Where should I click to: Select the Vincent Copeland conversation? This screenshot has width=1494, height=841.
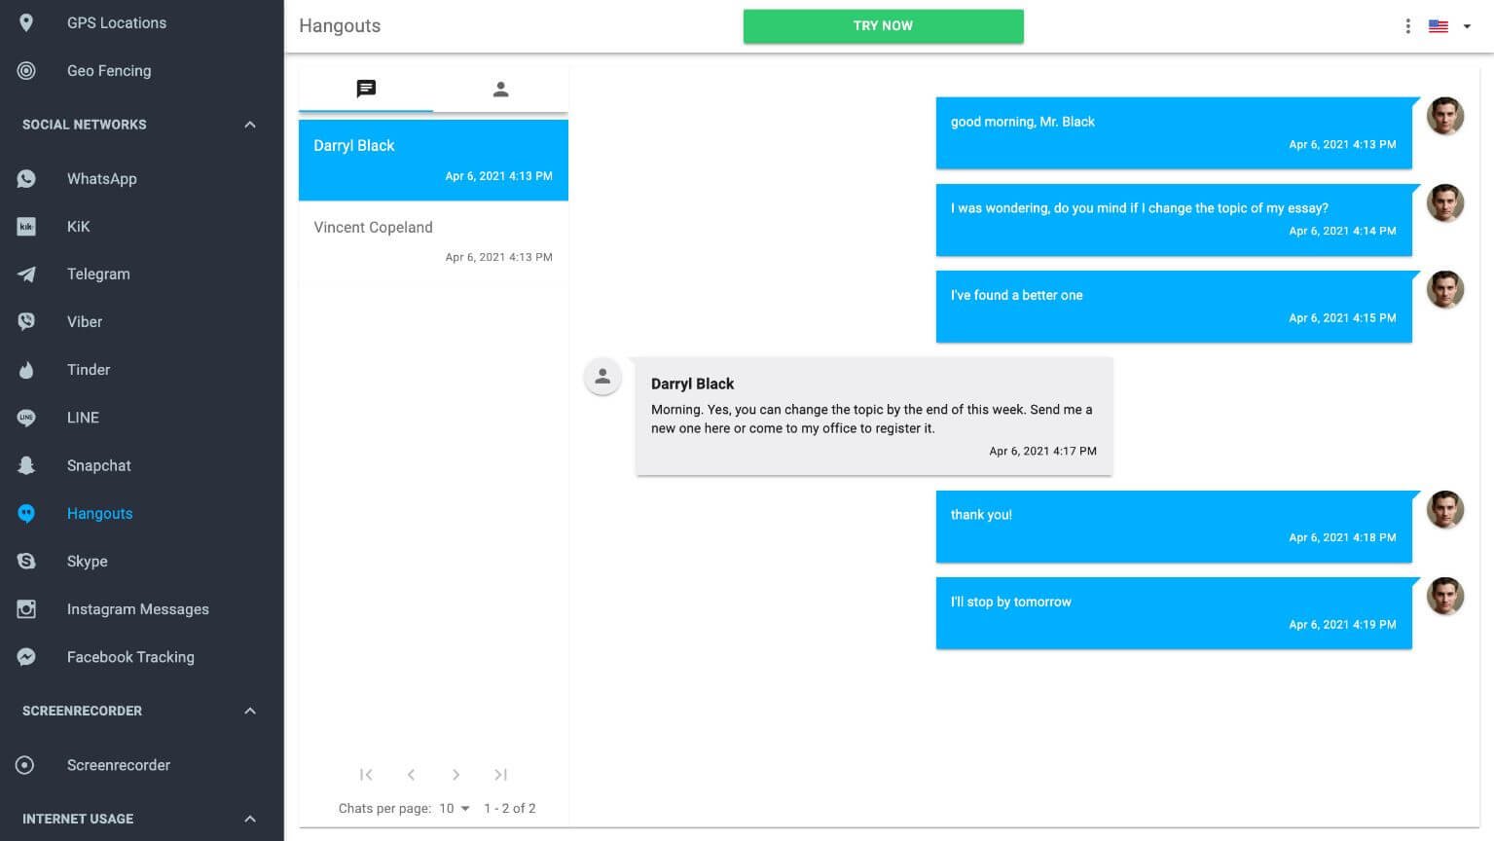point(433,241)
